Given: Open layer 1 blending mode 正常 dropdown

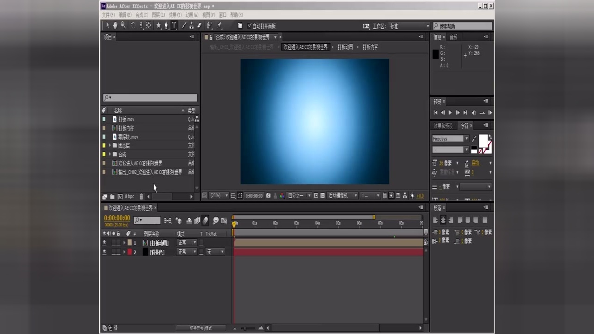Looking at the screenshot, I should (x=187, y=243).
